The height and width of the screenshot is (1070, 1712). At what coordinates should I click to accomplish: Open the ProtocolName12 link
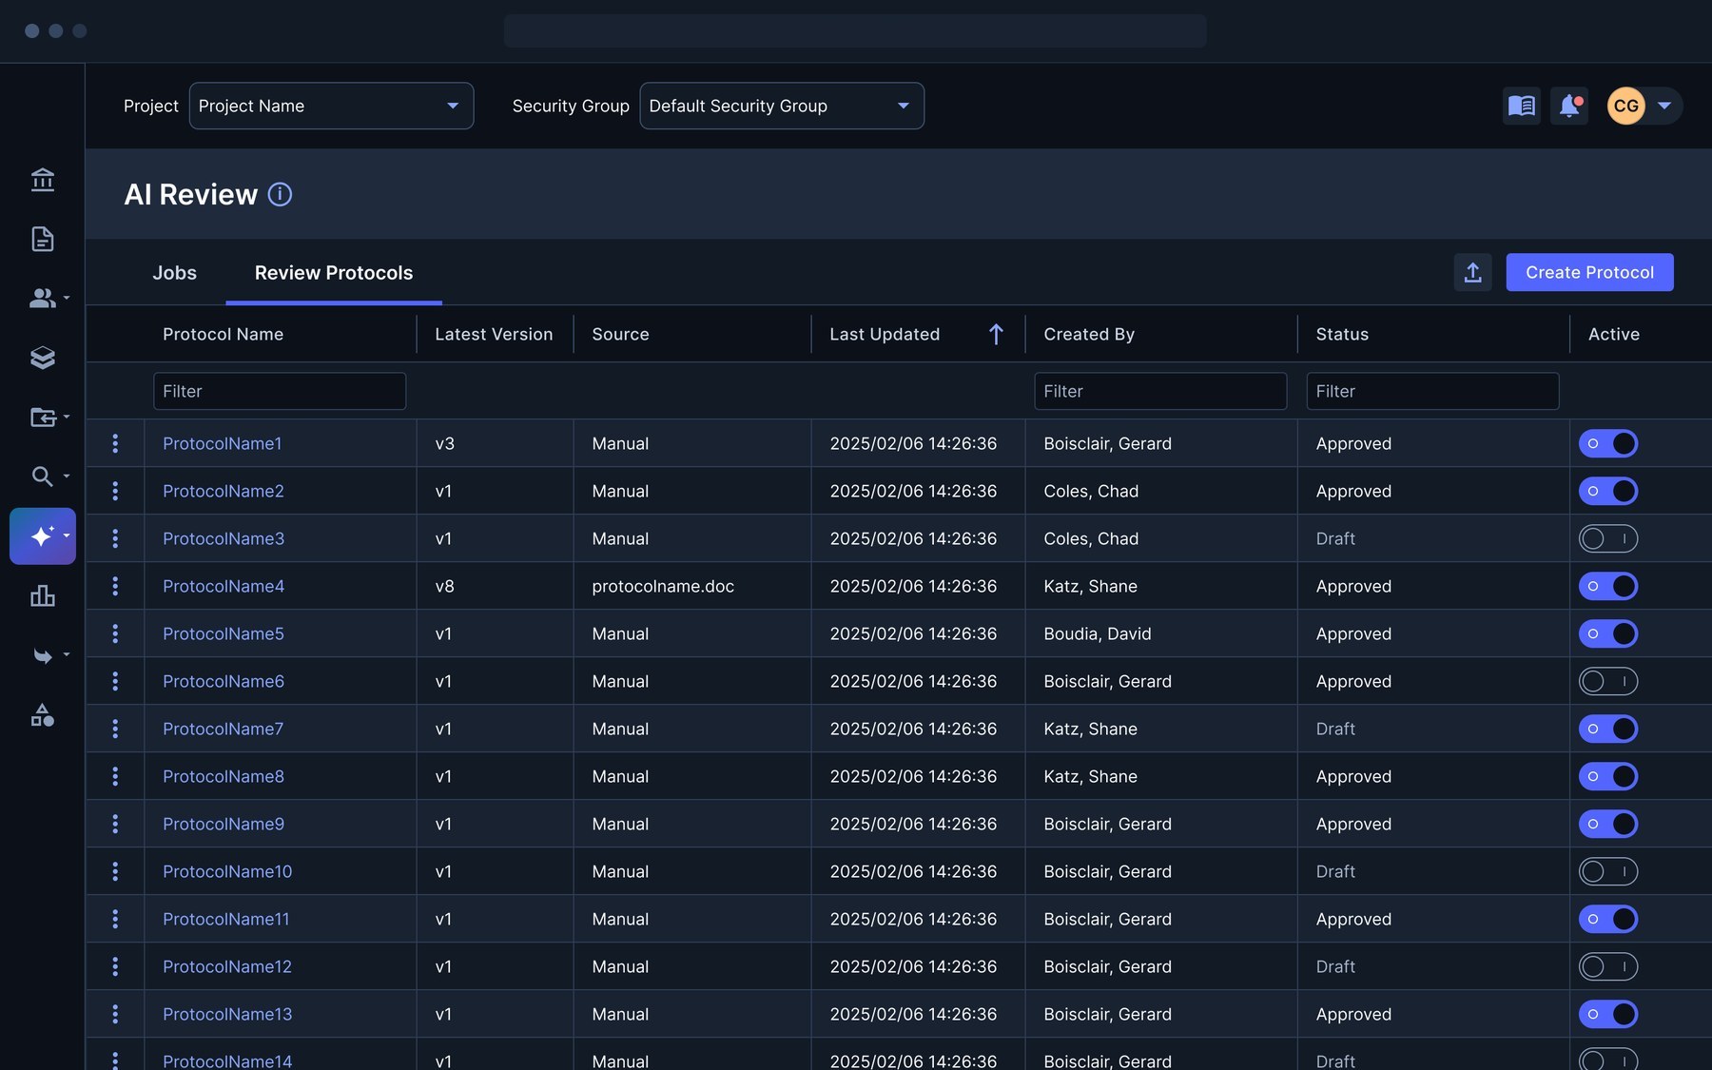[227, 966]
